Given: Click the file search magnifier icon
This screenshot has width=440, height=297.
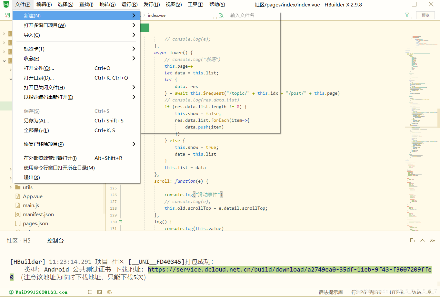Looking at the screenshot, I should tap(221, 15).
